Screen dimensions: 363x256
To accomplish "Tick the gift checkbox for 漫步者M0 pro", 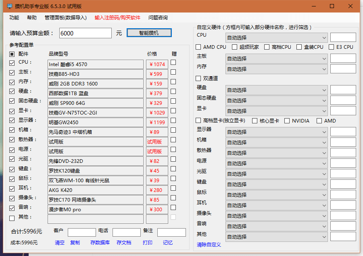I will 173,208.
